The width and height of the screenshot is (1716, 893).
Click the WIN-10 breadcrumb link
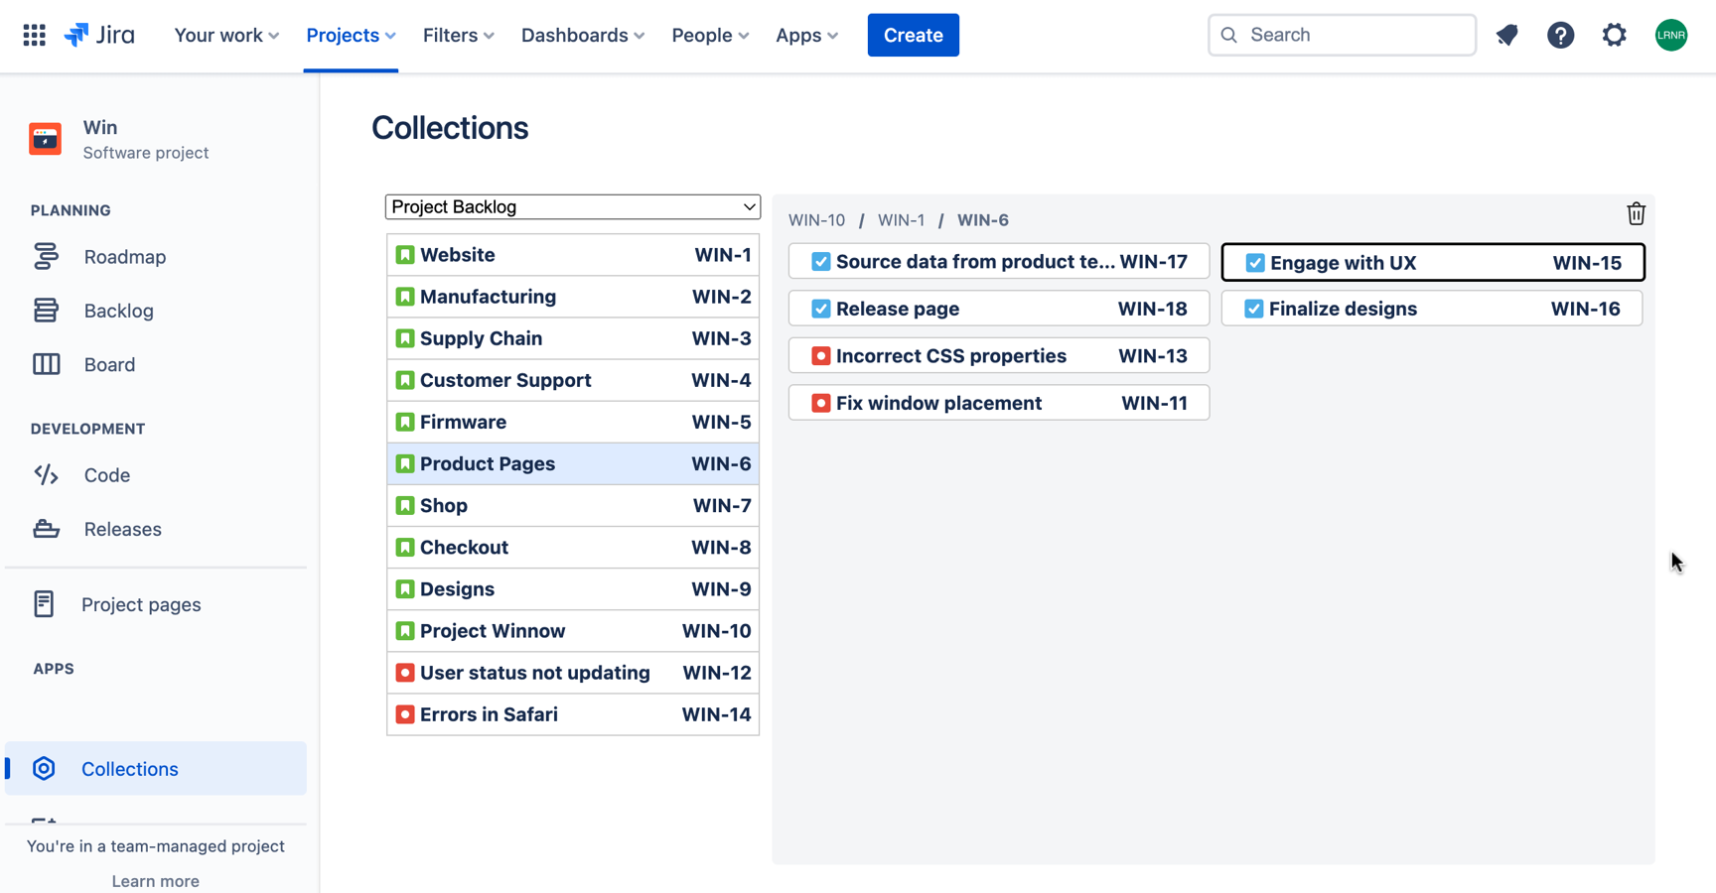tap(816, 220)
